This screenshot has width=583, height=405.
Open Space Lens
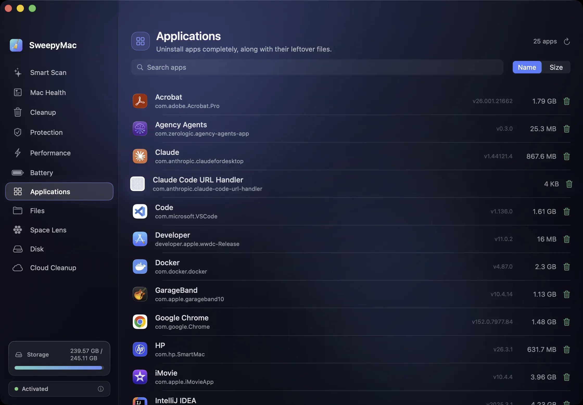pos(59,230)
